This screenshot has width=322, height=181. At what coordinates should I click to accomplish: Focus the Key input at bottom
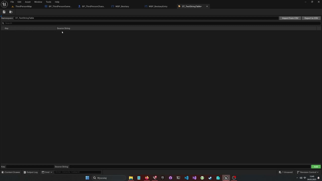30,167
